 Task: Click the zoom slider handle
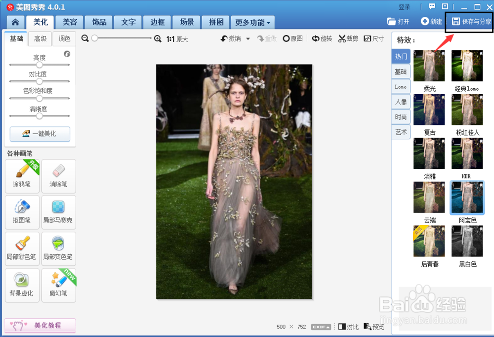point(94,38)
